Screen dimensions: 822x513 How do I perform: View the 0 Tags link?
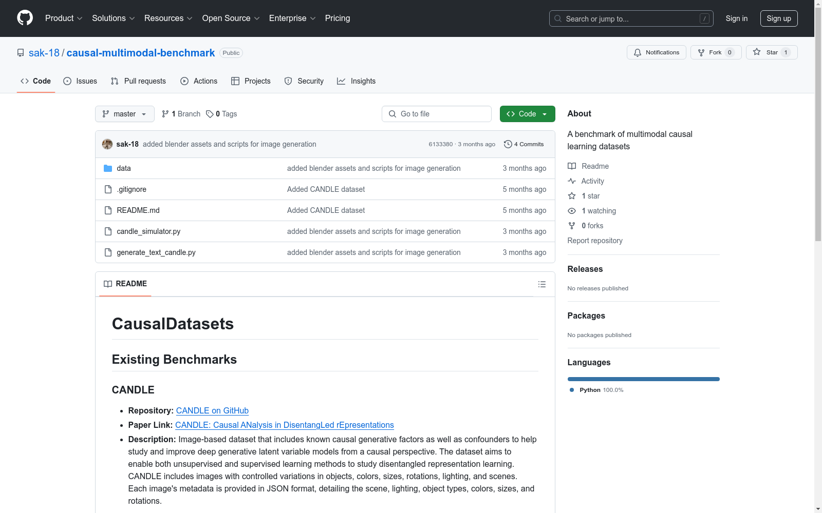221,114
